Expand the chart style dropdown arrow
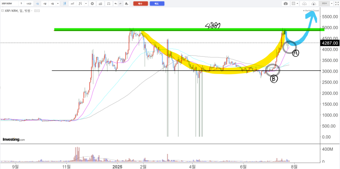 click(86, 4)
